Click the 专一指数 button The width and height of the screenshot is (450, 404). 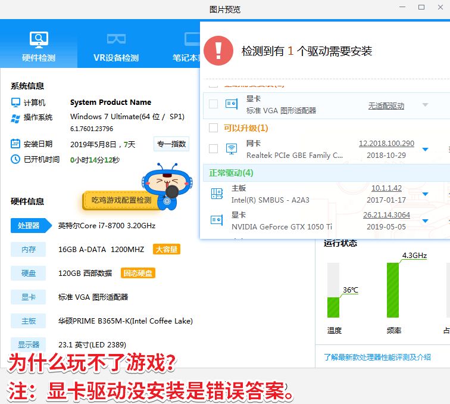(171, 144)
